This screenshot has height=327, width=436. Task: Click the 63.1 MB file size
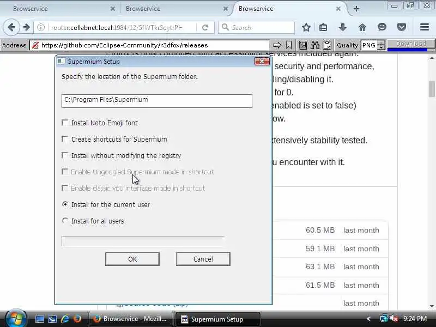(320, 267)
